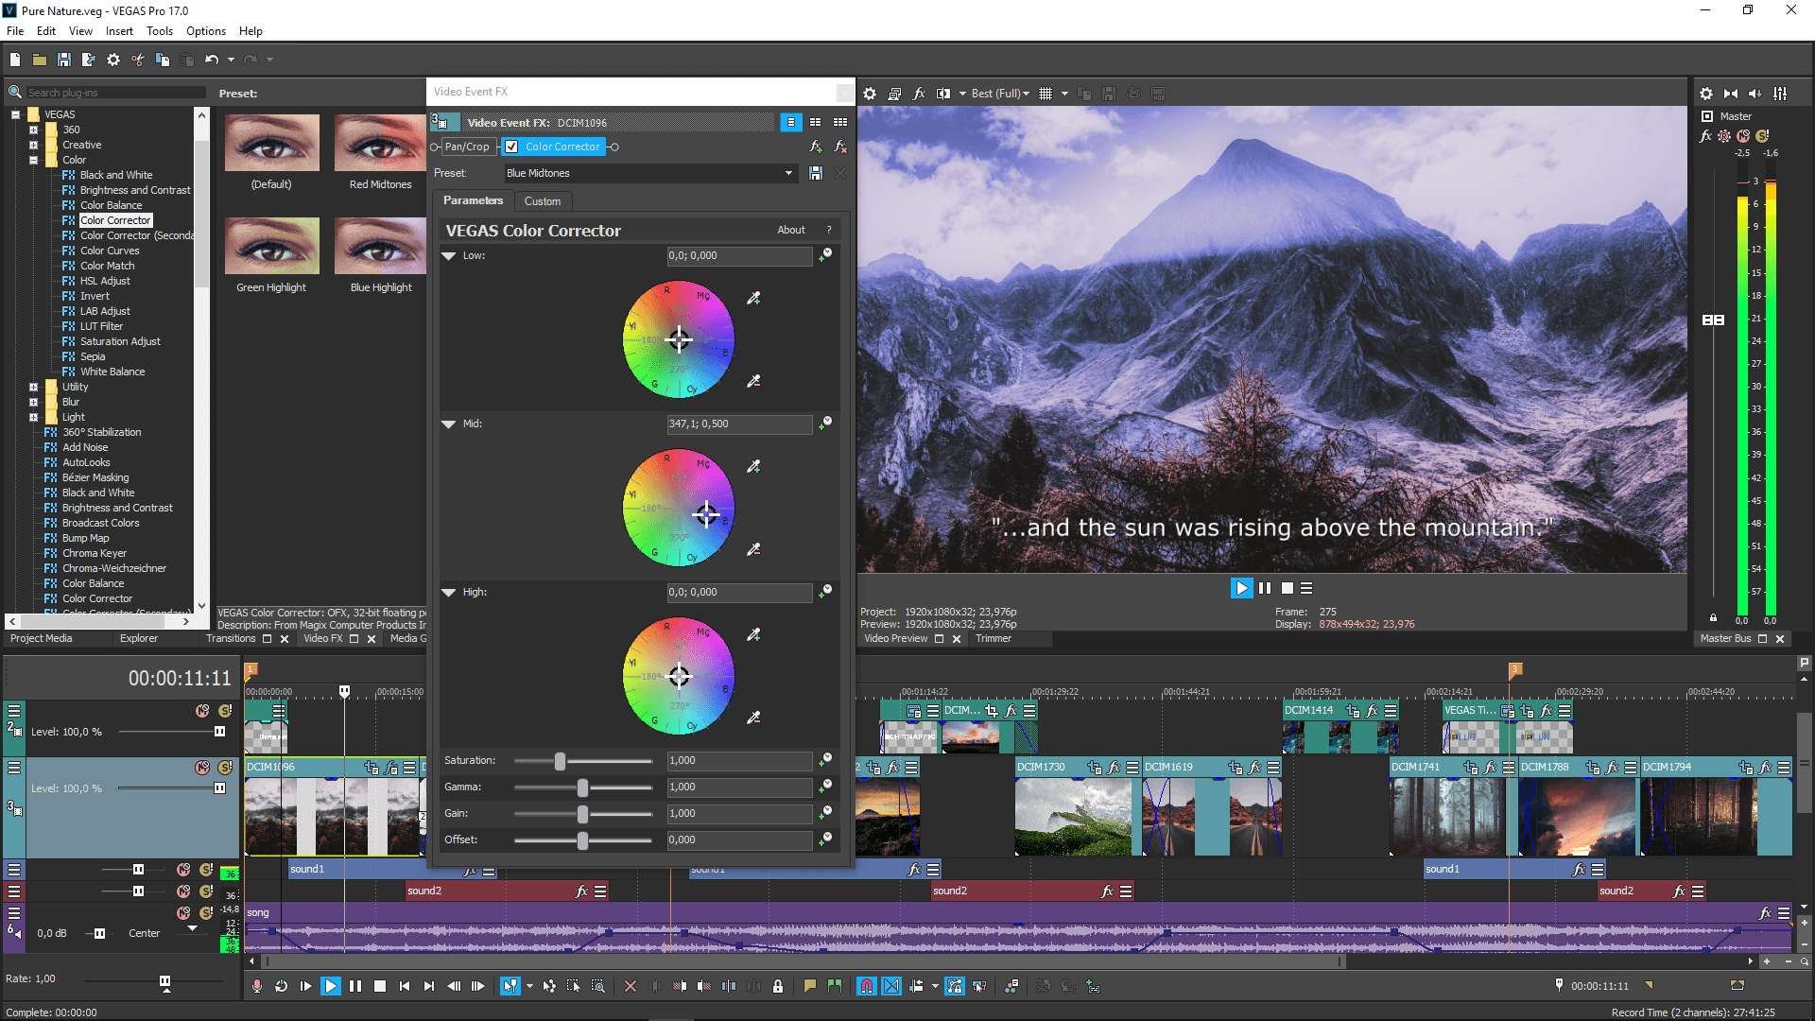Open the Tools menu
The width and height of the screenshot is (1815, 1021).
coord(159,30)
